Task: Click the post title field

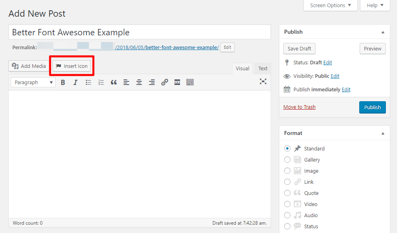Action: (x=140, y=32)
